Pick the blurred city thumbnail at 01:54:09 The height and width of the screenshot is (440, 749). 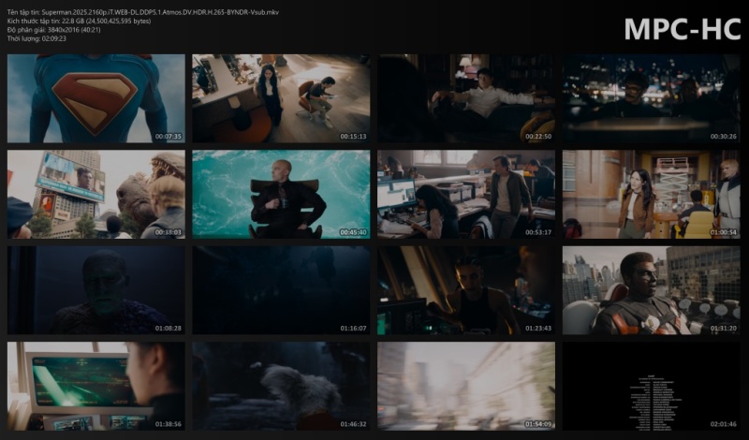pyautogui.click(x=466, y=386)
